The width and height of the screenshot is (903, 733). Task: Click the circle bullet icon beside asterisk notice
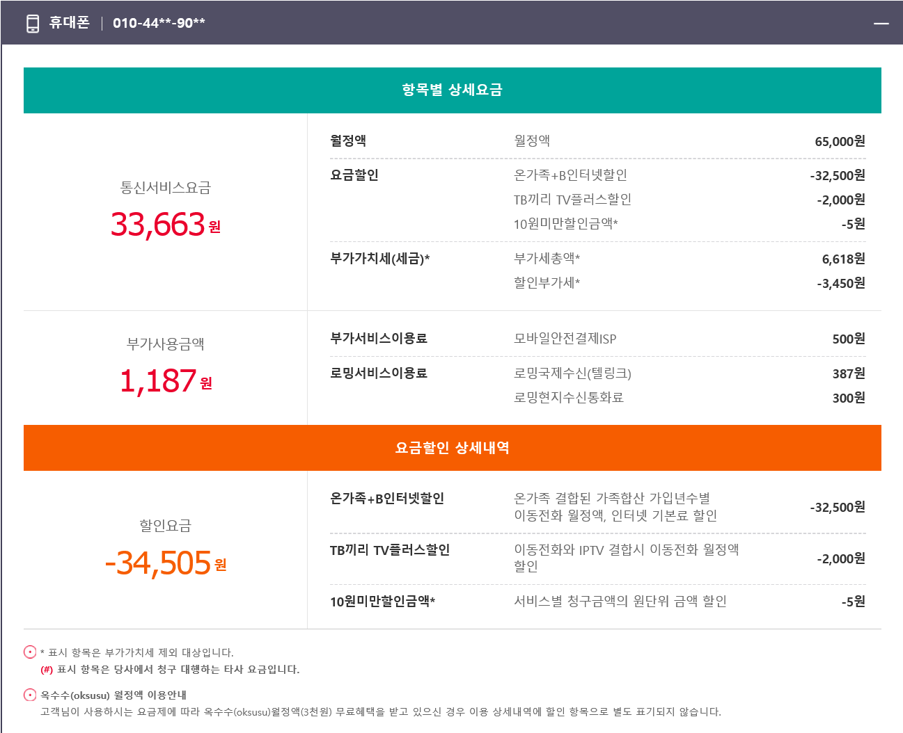(30, 652)
